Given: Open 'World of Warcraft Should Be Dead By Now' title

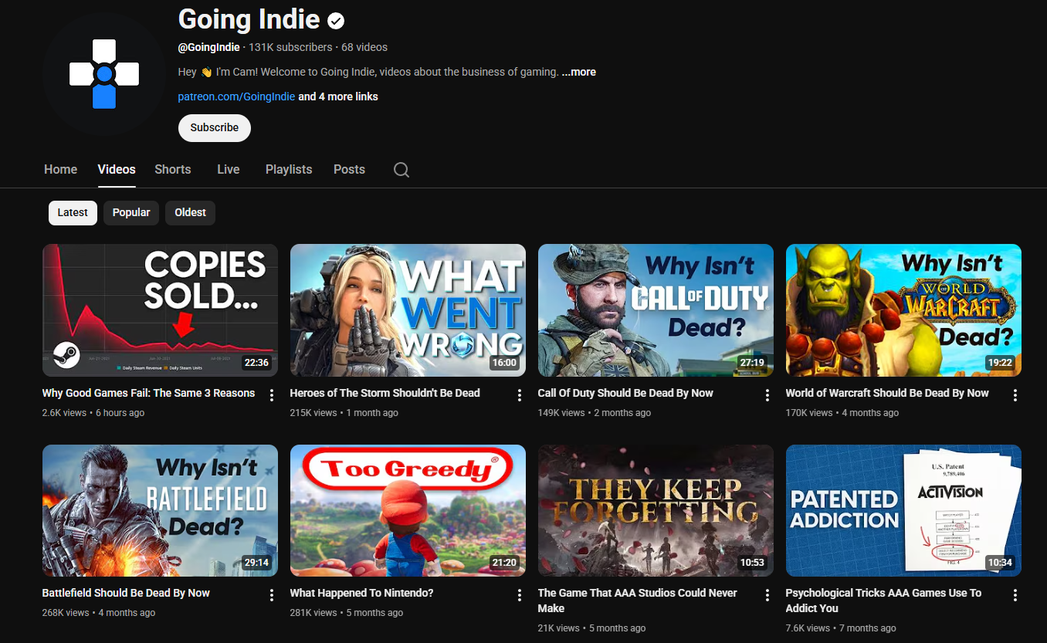Looking at the screenshot, I should [x=887, y=393].
